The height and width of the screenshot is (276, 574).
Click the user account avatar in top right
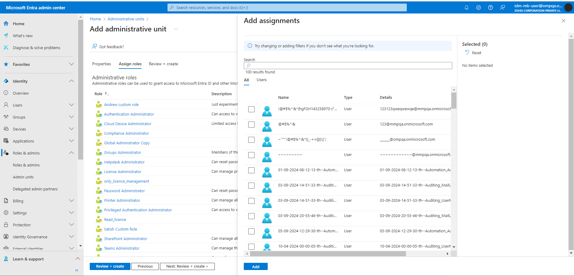pyautogui.click(x=568, y=7)
